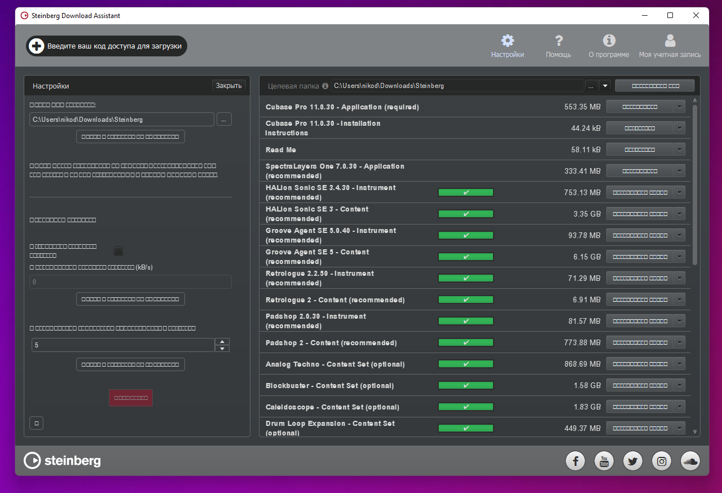The image size is (722, 493).
Task: Expand dropdown arrow for Retrologue 2 Content row
Action: click(x=679, y=300)
